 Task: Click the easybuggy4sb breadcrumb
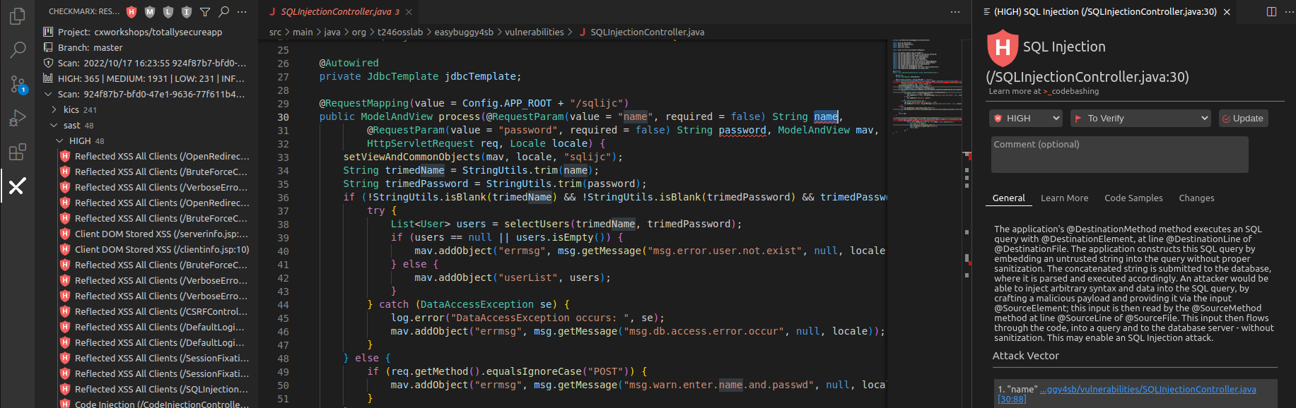coord(464,32)
